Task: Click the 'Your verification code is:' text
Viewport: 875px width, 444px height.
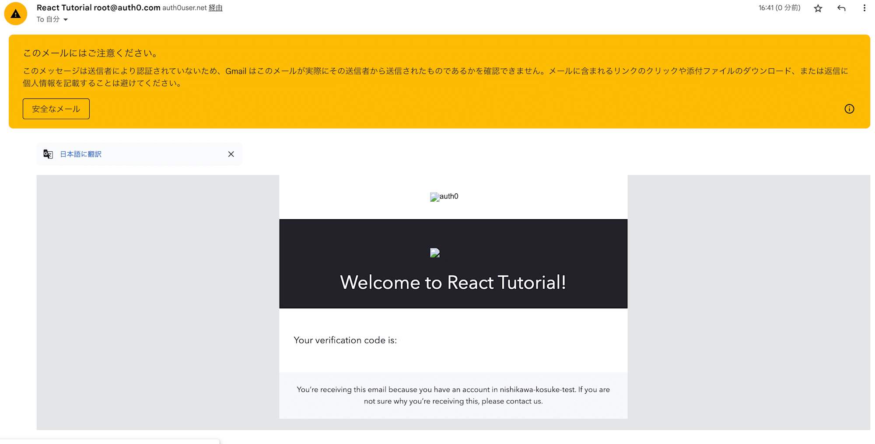Action: [x=345, y=340]
